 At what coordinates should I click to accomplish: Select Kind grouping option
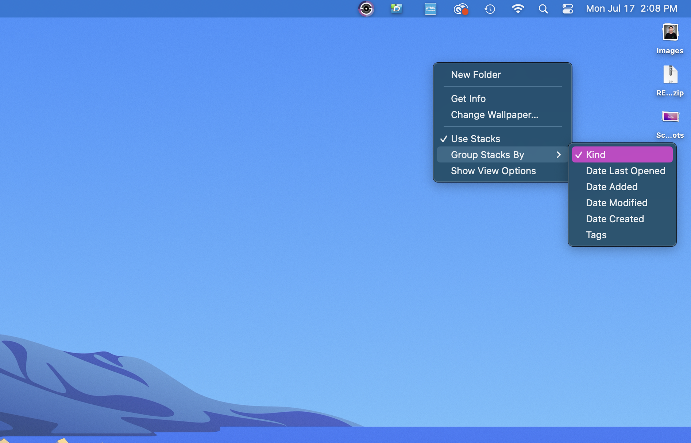point(622,155)
